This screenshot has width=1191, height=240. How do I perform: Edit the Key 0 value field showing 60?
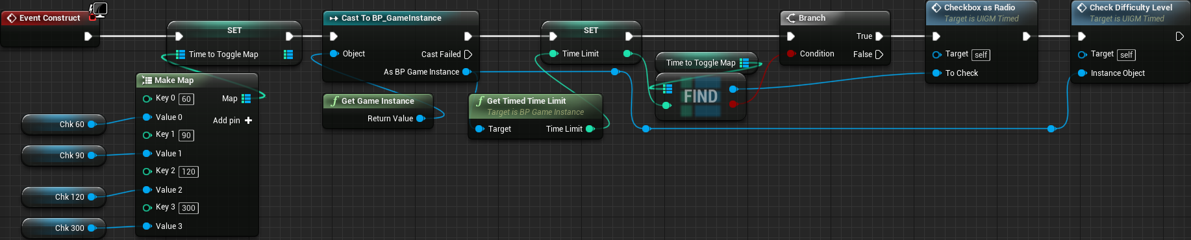coord(186,99)
